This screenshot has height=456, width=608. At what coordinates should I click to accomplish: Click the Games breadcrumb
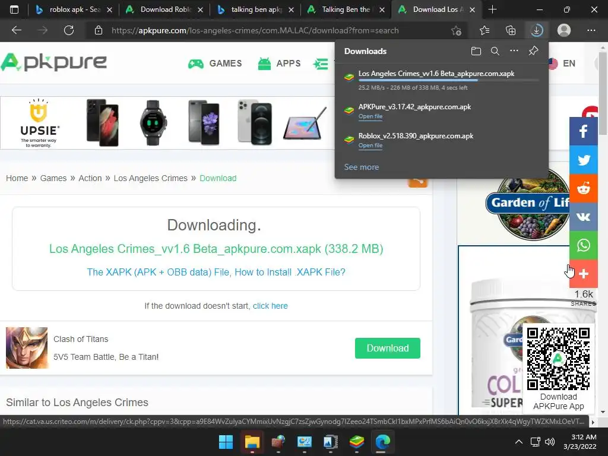coord(53,178)
